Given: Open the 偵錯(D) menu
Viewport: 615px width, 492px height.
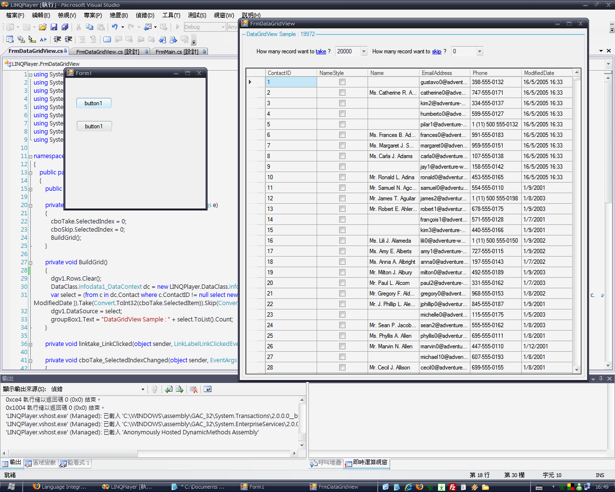Looking at the screenshot, I should 145,15.
